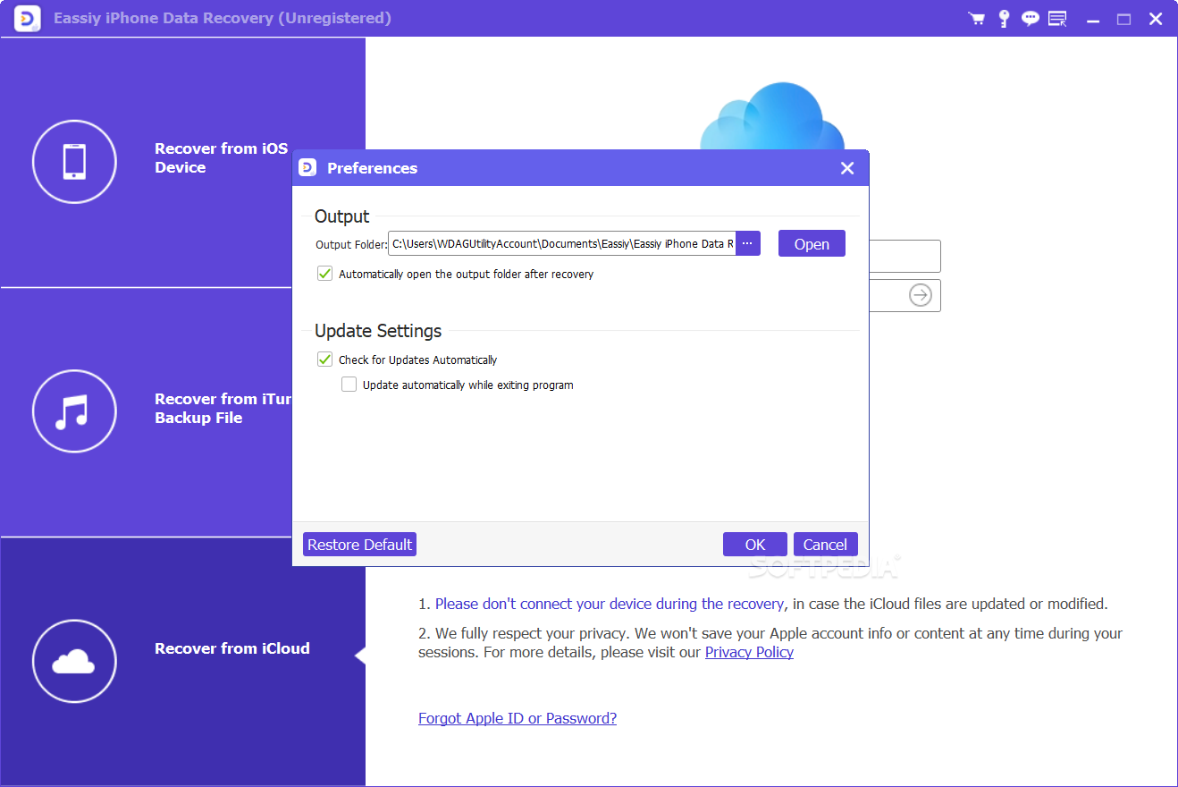Toggle Check for Updates Automatically checkbox
Image resolution: width=1178 pixels, height=787 pixels.
[325, 360]
